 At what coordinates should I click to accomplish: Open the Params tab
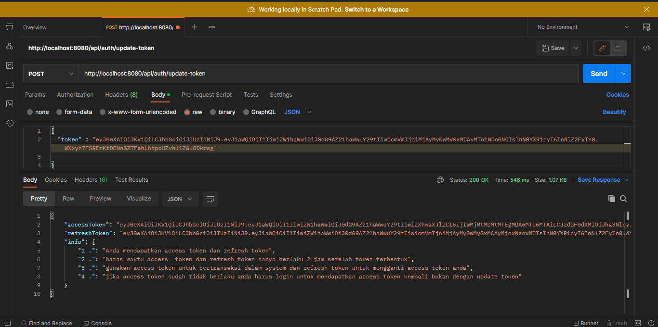(35, 95)
